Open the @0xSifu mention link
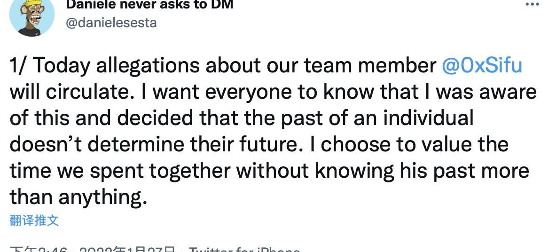Image resolution: width=556 pixels, height=252 pixels. (x=482, y=66)
